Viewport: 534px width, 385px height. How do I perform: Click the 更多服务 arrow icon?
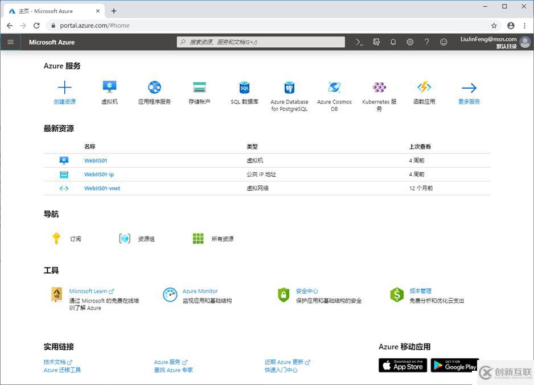469,88
